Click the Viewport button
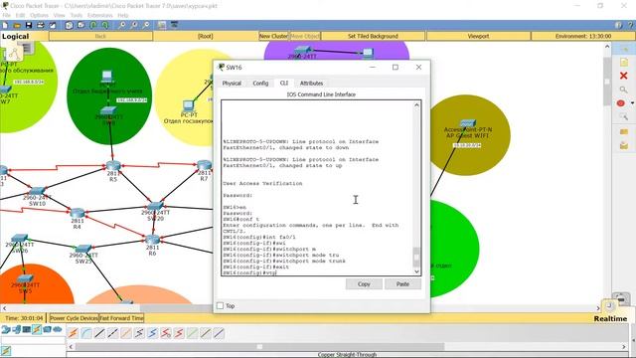This screenshot has height=358, width=636. tap(478, 36)
